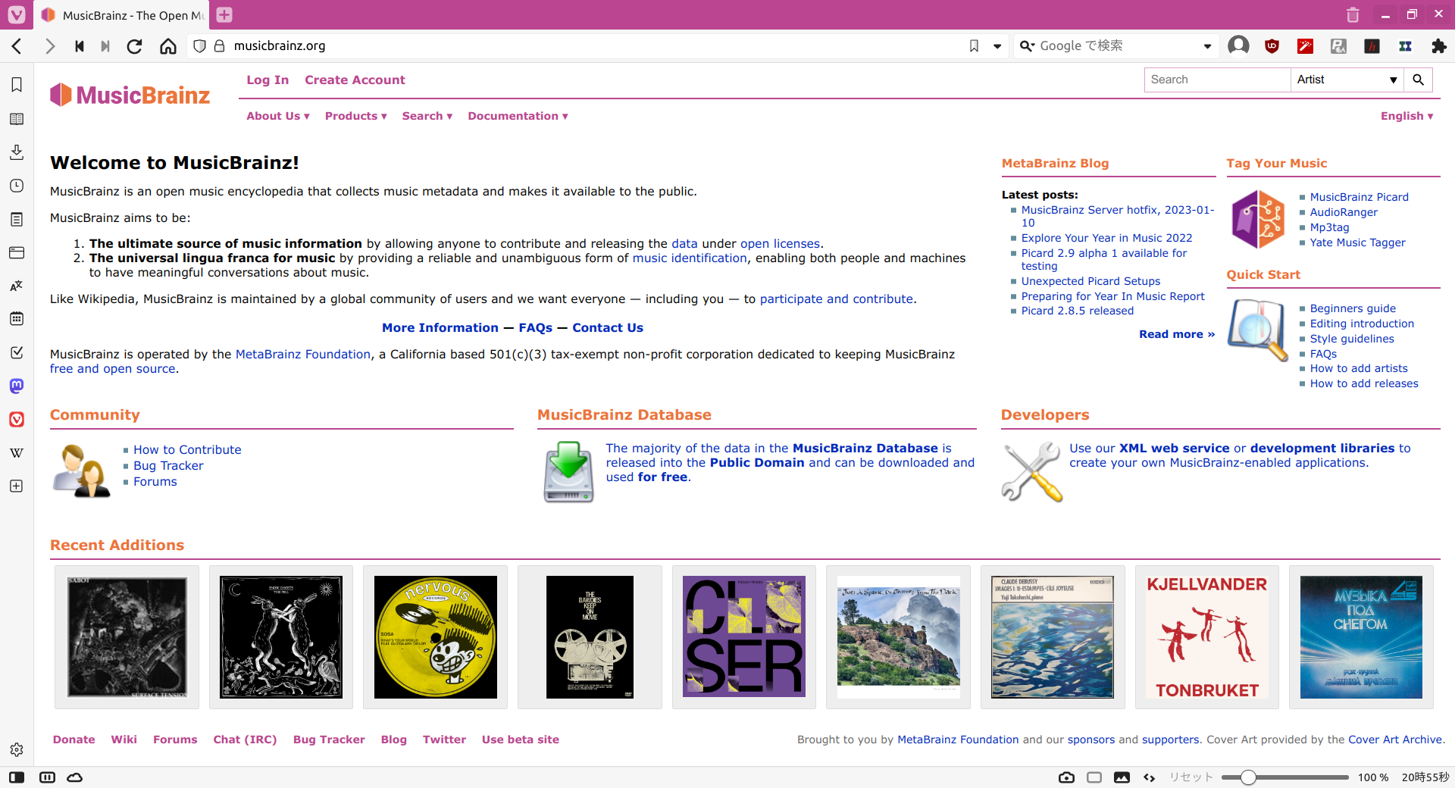Open page actions code icon
Screen dimensions: 1455x788
[1150, 777]
